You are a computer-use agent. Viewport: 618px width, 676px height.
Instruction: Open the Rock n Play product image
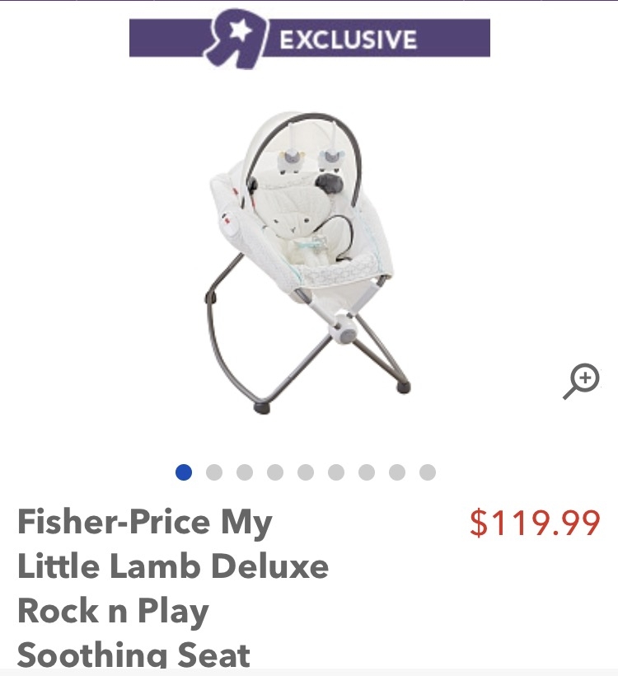tap(307, 262)
